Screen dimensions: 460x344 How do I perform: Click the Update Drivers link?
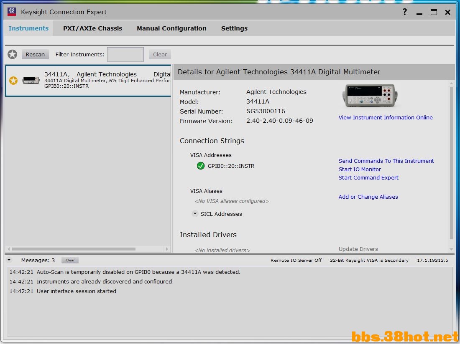coord(358,249)
